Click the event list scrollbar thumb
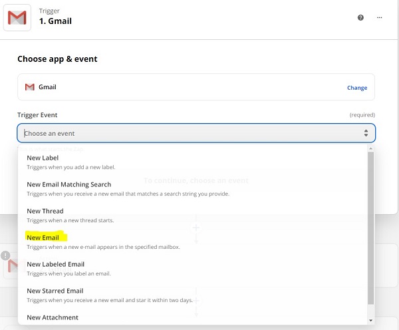This screenshot has width=399, height=330. [370, 228]
